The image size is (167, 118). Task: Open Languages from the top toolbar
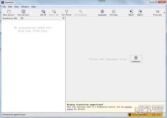(x=102, y=12)
